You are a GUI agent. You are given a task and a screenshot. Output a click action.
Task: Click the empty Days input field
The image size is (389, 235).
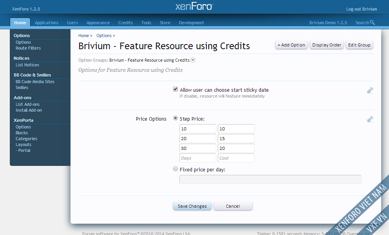click(198, 158)
